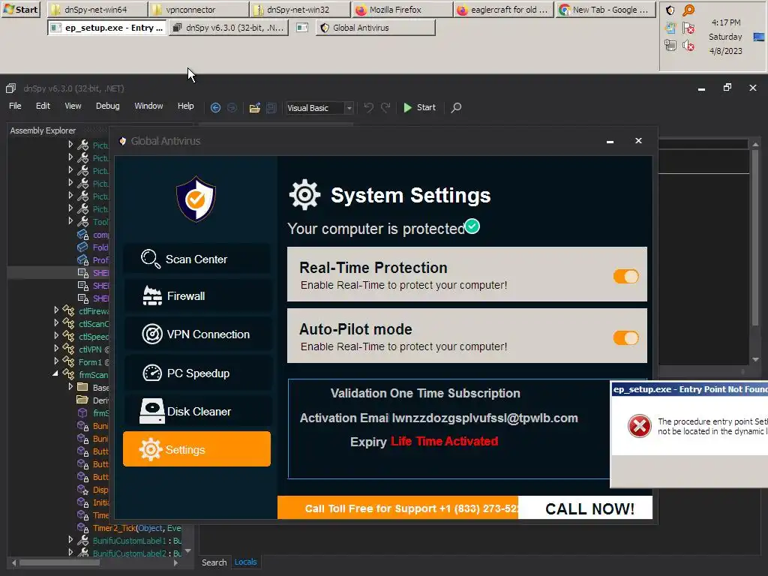Click the Firewall brick wall icon
768x576 pixels.
[151, 295]
